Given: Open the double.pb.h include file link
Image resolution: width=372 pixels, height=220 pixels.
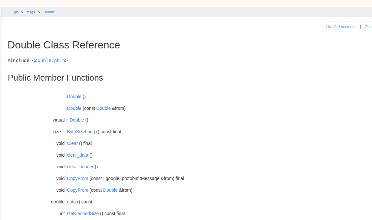Looking at the screenshot, I should (x=50, y=60).
